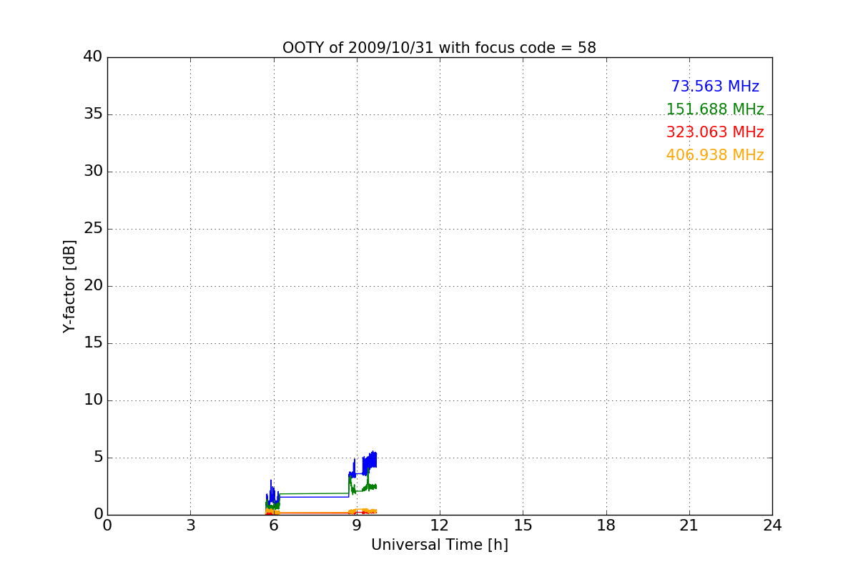Image resolution: width=858 pixels, height=572 pixels.
Task: Click y-axis tick label '10'
Action: (93, 400)
